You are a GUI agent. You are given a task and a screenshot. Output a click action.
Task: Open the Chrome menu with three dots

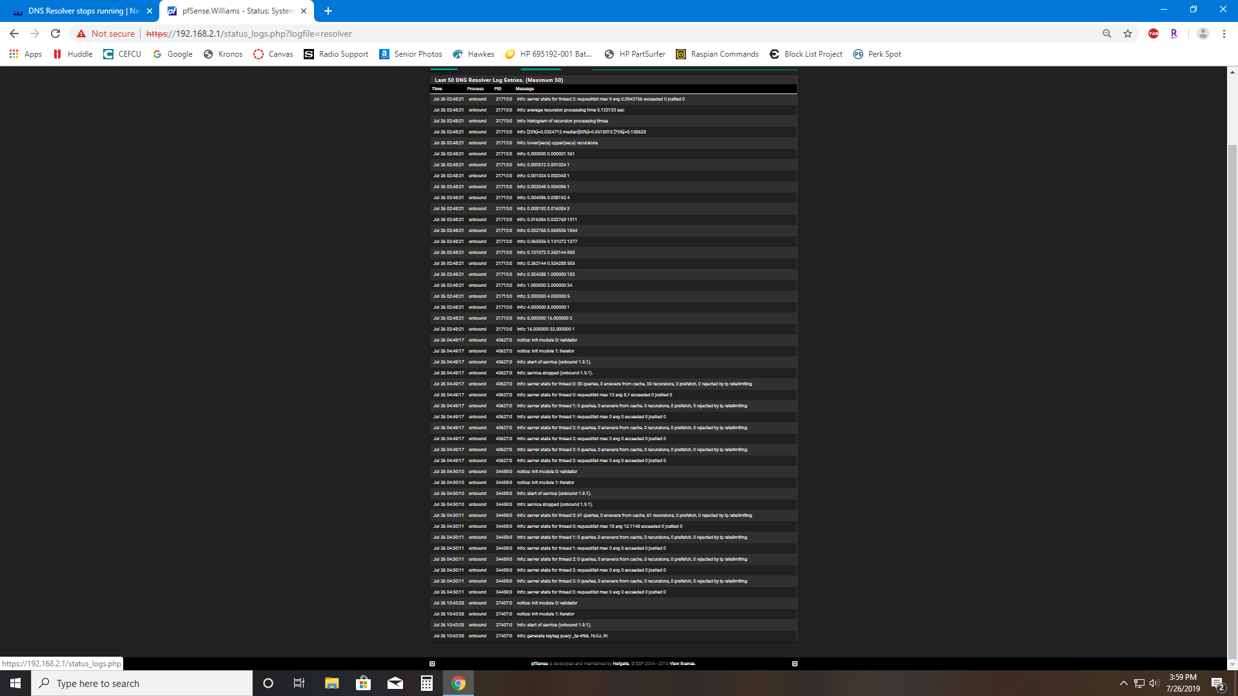pos(1224,34)
